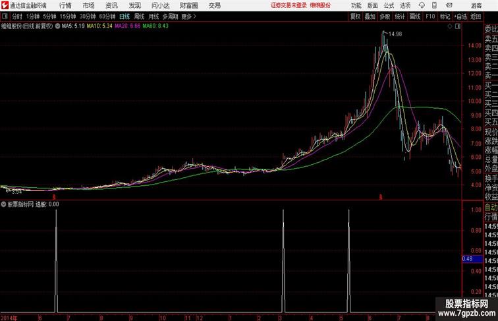This screenshot has width=498, height=321.
Task: Click the blue 0.48 axis value marker
Action: pyautogui.click(x=472, y=259)
